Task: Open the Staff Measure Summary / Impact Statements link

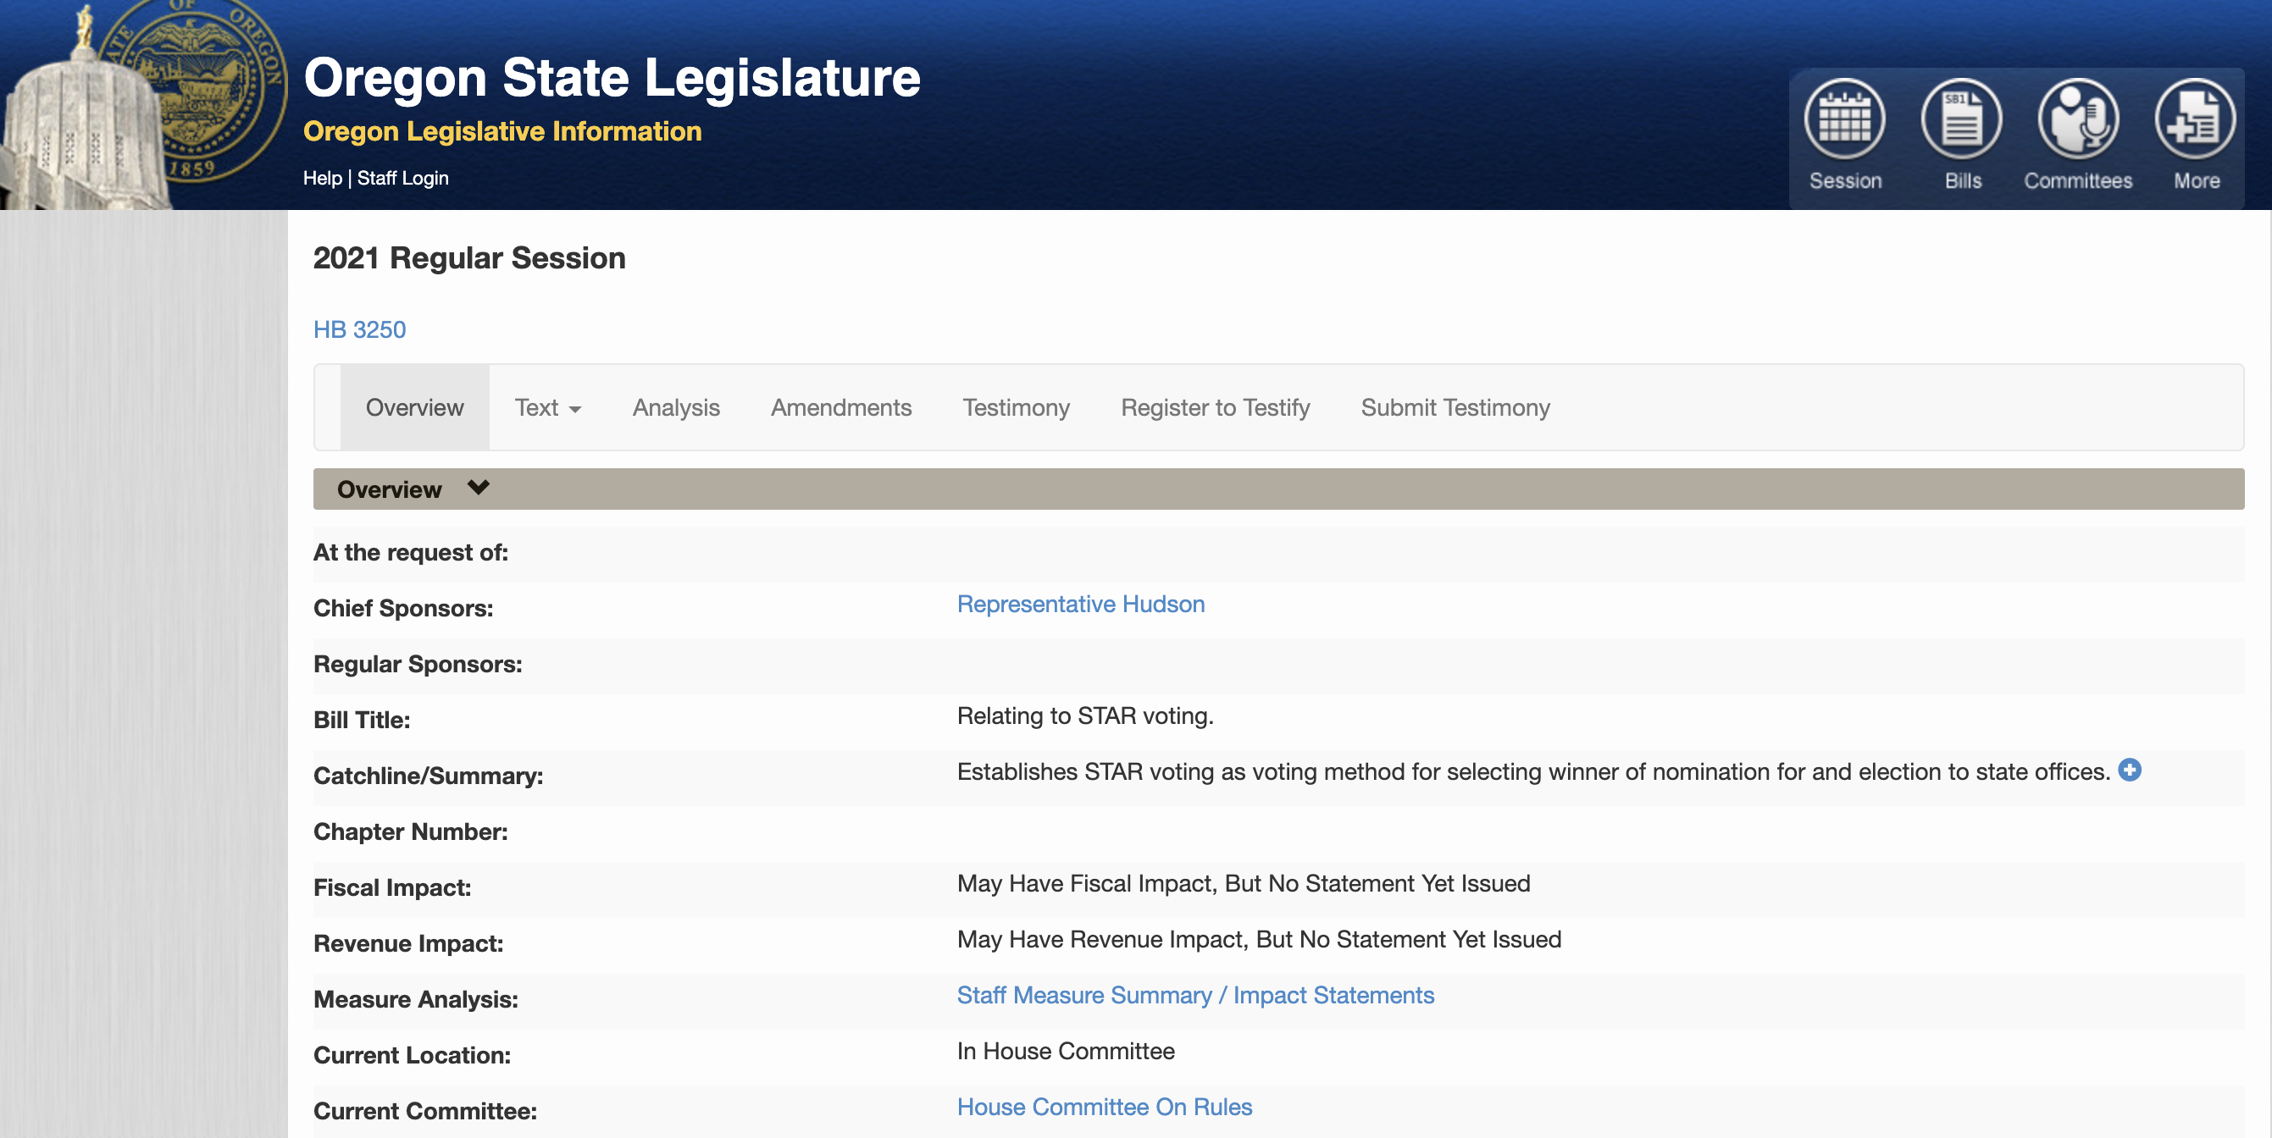Action: pos(1195,995)
